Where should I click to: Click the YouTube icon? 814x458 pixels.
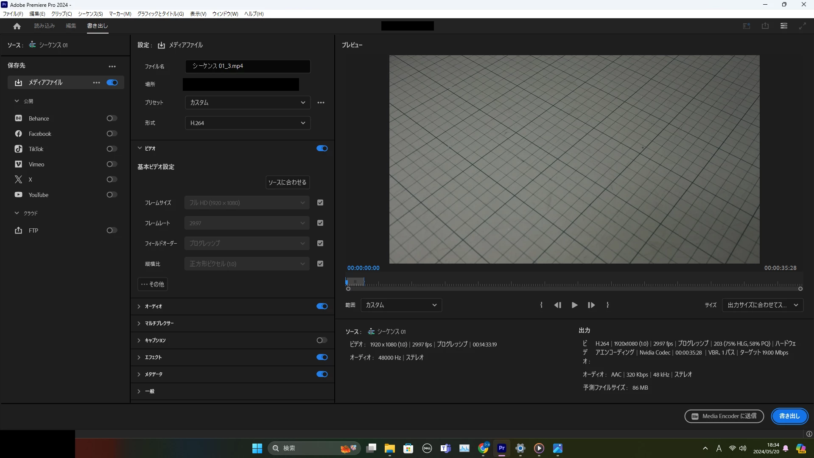pyautogui.click(x=19, y=195)
